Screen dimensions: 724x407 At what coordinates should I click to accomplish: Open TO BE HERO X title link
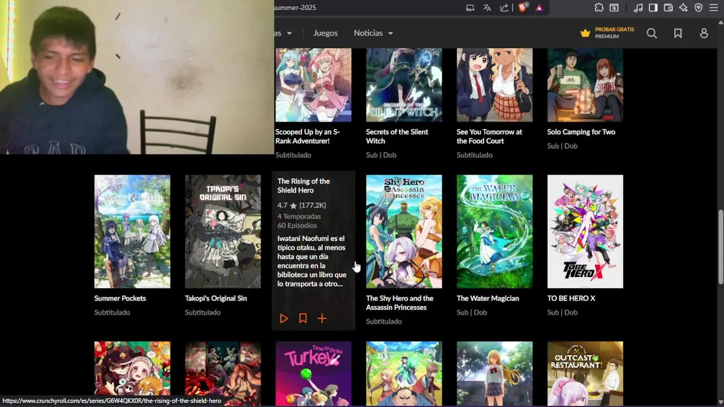click(571, 298)
